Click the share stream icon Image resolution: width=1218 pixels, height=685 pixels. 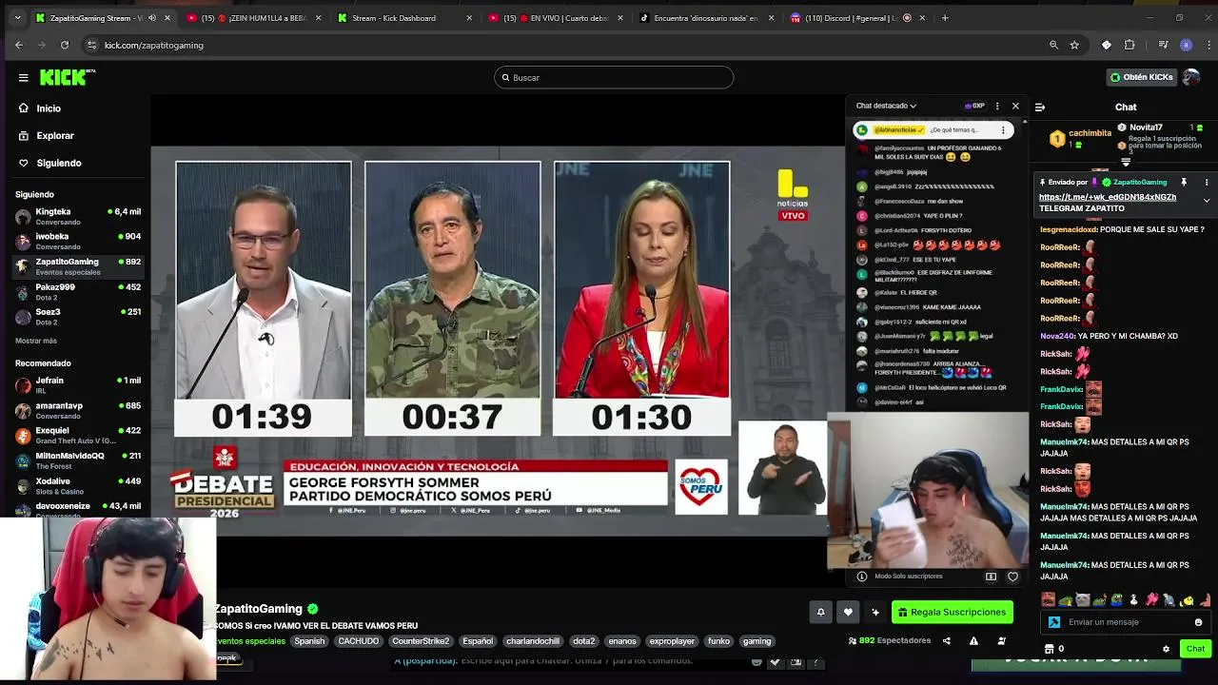[946, 641]
